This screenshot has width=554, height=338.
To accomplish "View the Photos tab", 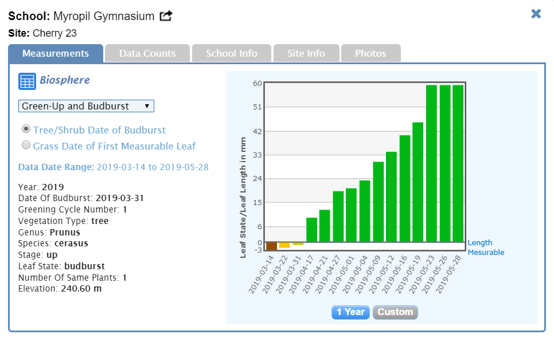I will pyautogui.click(x=370, y=53).
